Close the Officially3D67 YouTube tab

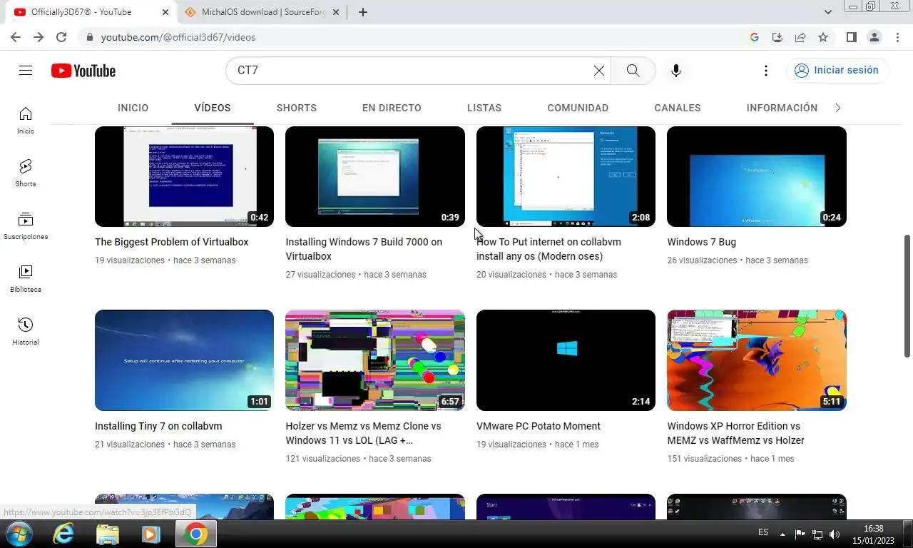click(165, 12)
